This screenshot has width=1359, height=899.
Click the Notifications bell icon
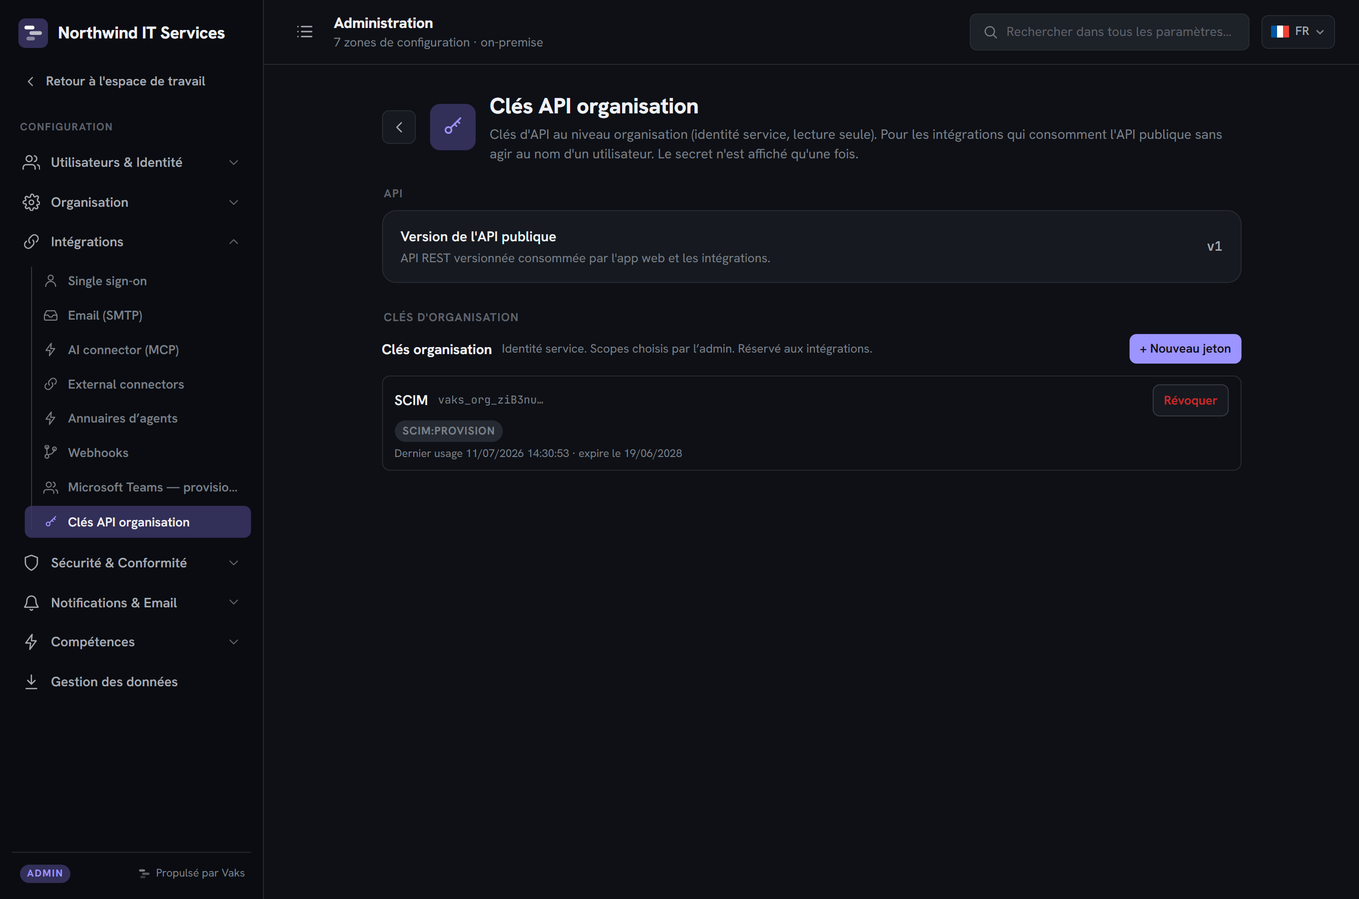click(31, 603)
